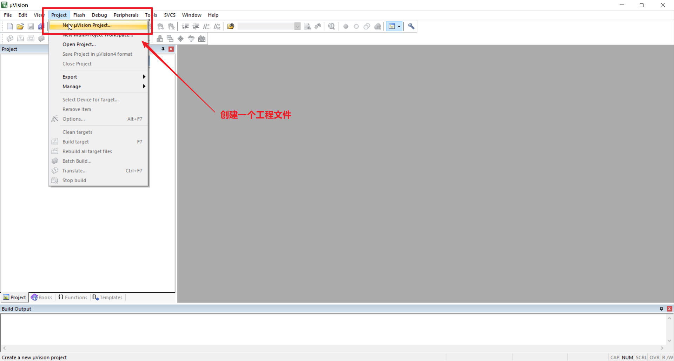Click the Manage Multi-Project Workspace icon
The height and width of the screenshot is (361, 674).
(170, 39)
